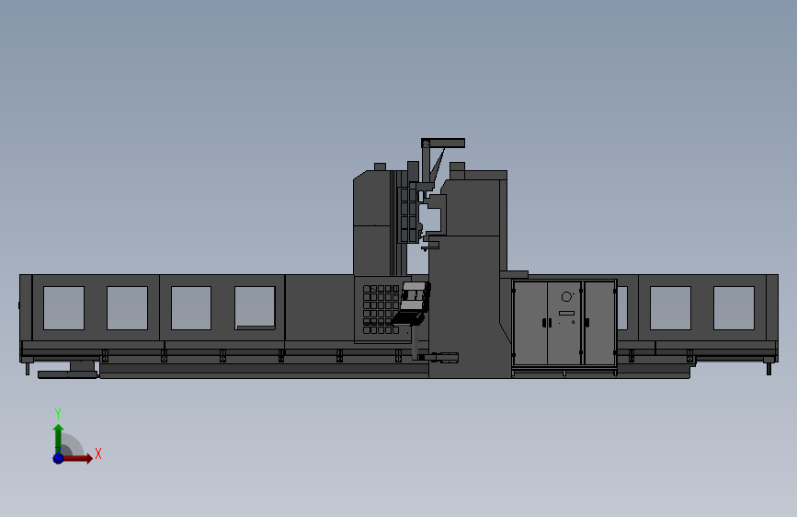The height and width of the screenshot is (517, 797).
Task: Select the grid-patterned panel beside the pendant
Action: point(381,309)
